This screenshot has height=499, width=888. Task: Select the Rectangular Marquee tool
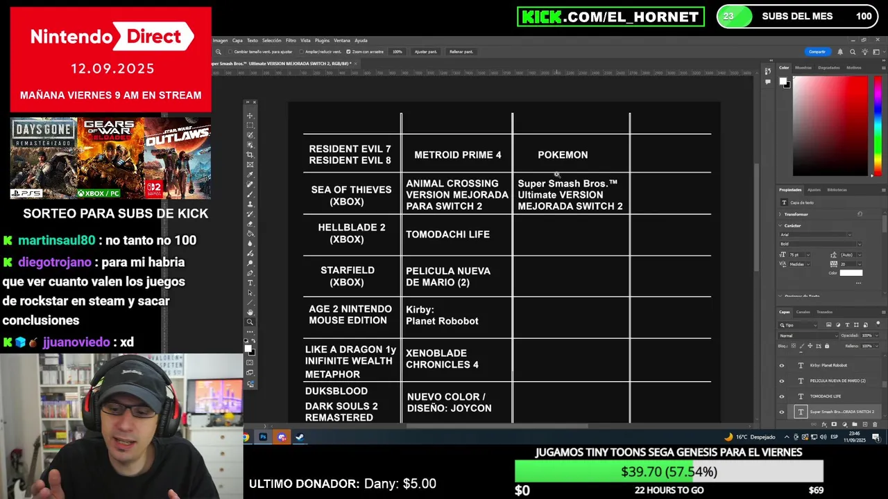(x=250, y=125)
